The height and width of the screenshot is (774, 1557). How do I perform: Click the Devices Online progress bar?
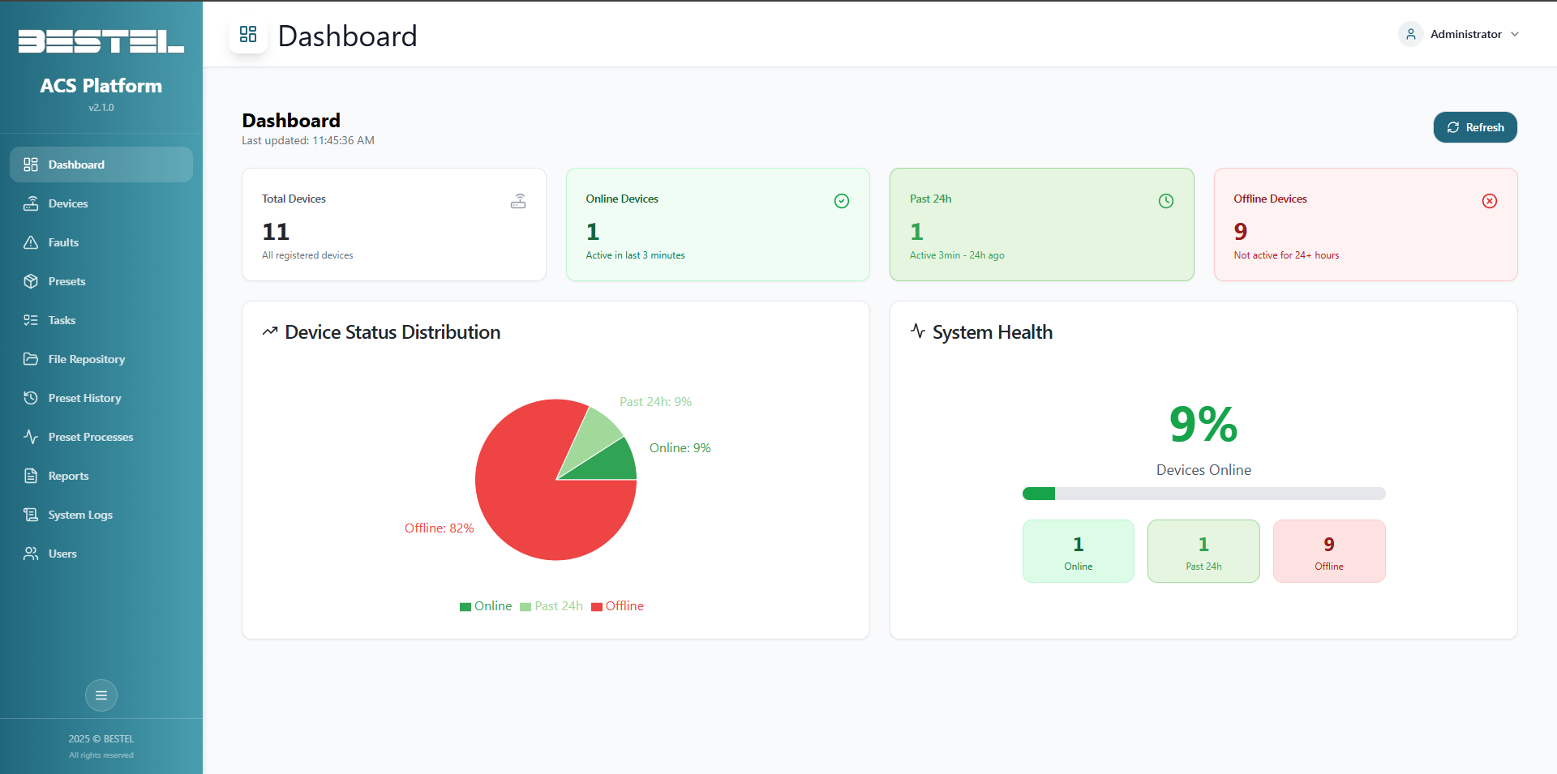1203,494
